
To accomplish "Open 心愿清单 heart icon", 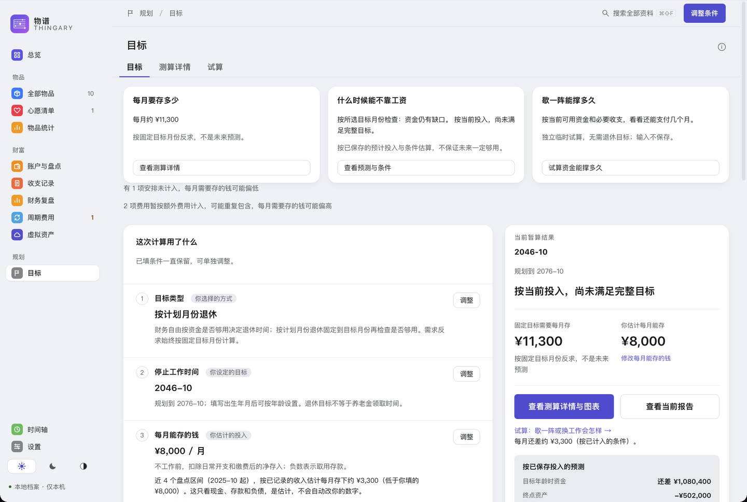I will click(x=17, y=111).
